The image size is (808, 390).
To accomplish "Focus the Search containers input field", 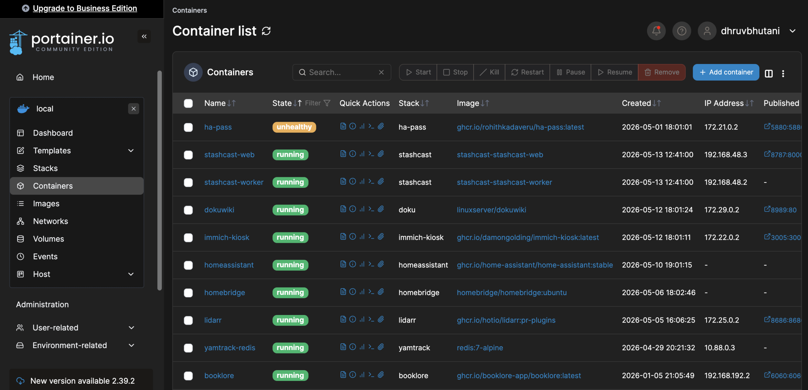I will coord(342,72).
